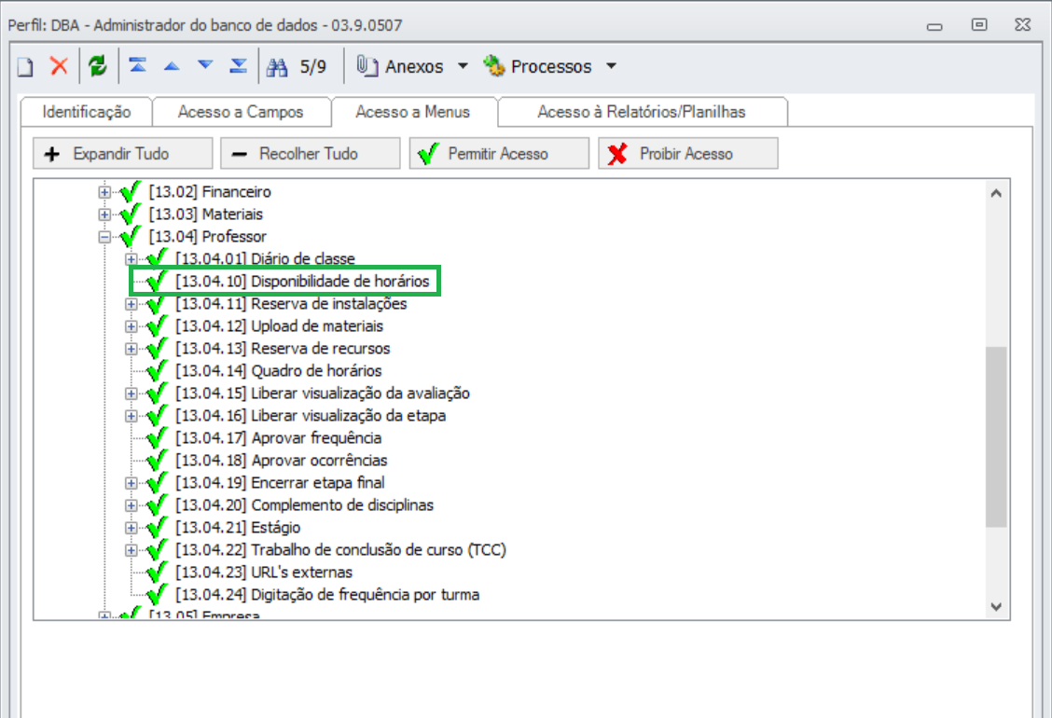
Task: Expand the [13.04.21] Estágio node
Action: (x=131, y=528)
